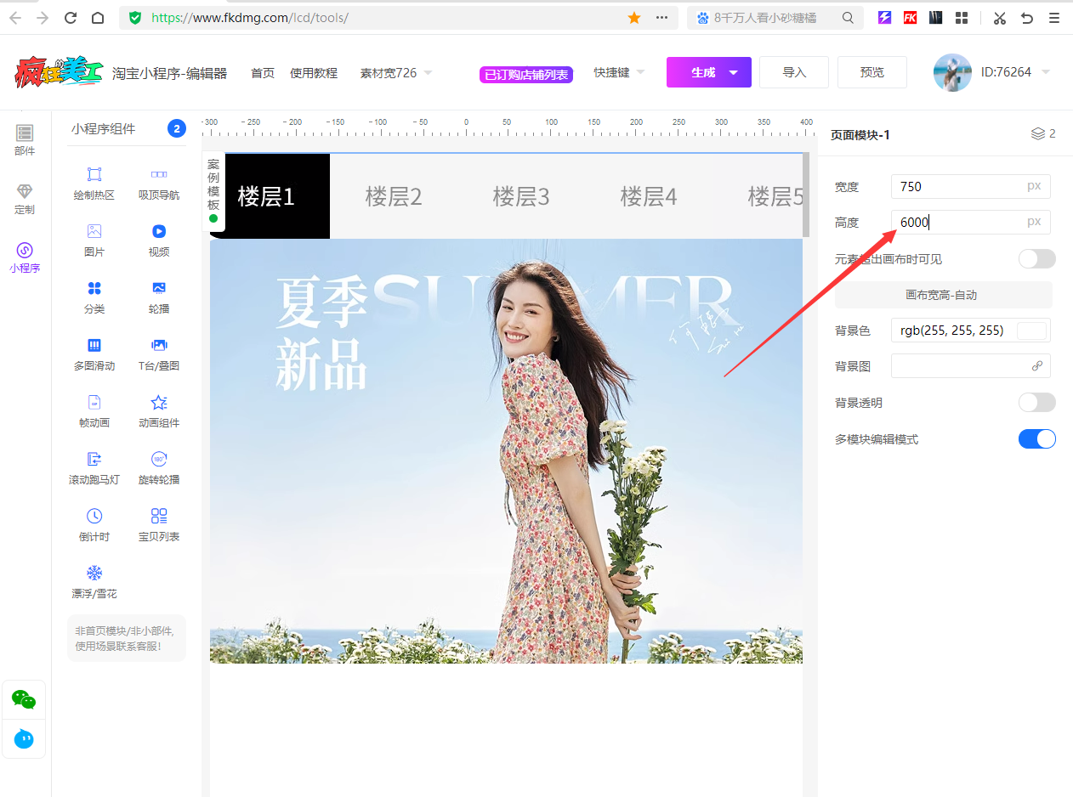Reload the page

71,17
